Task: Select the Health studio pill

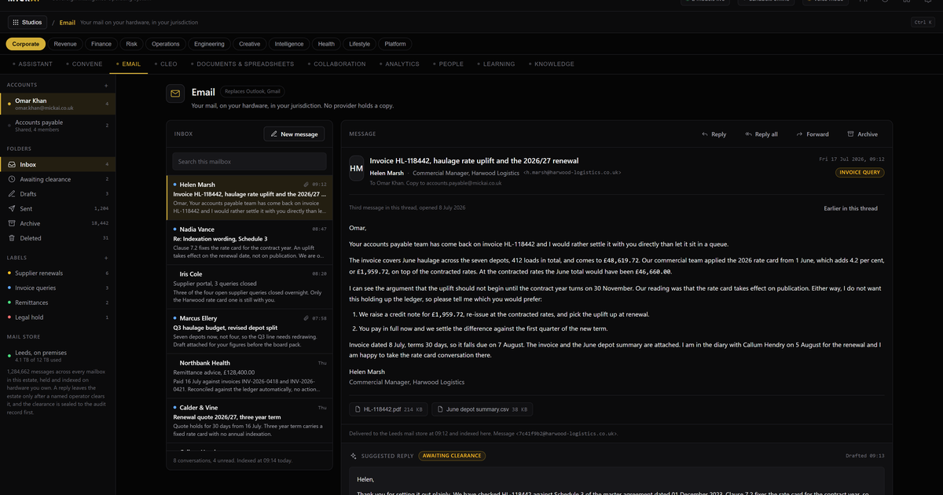Action: pos(326,44)
